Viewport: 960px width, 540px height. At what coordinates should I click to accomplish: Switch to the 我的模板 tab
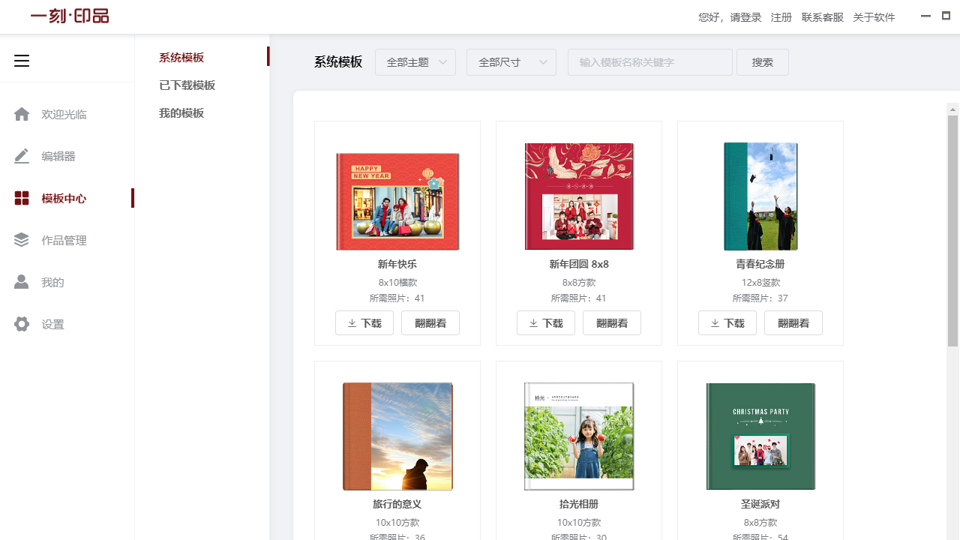click(x=181, y=112)
